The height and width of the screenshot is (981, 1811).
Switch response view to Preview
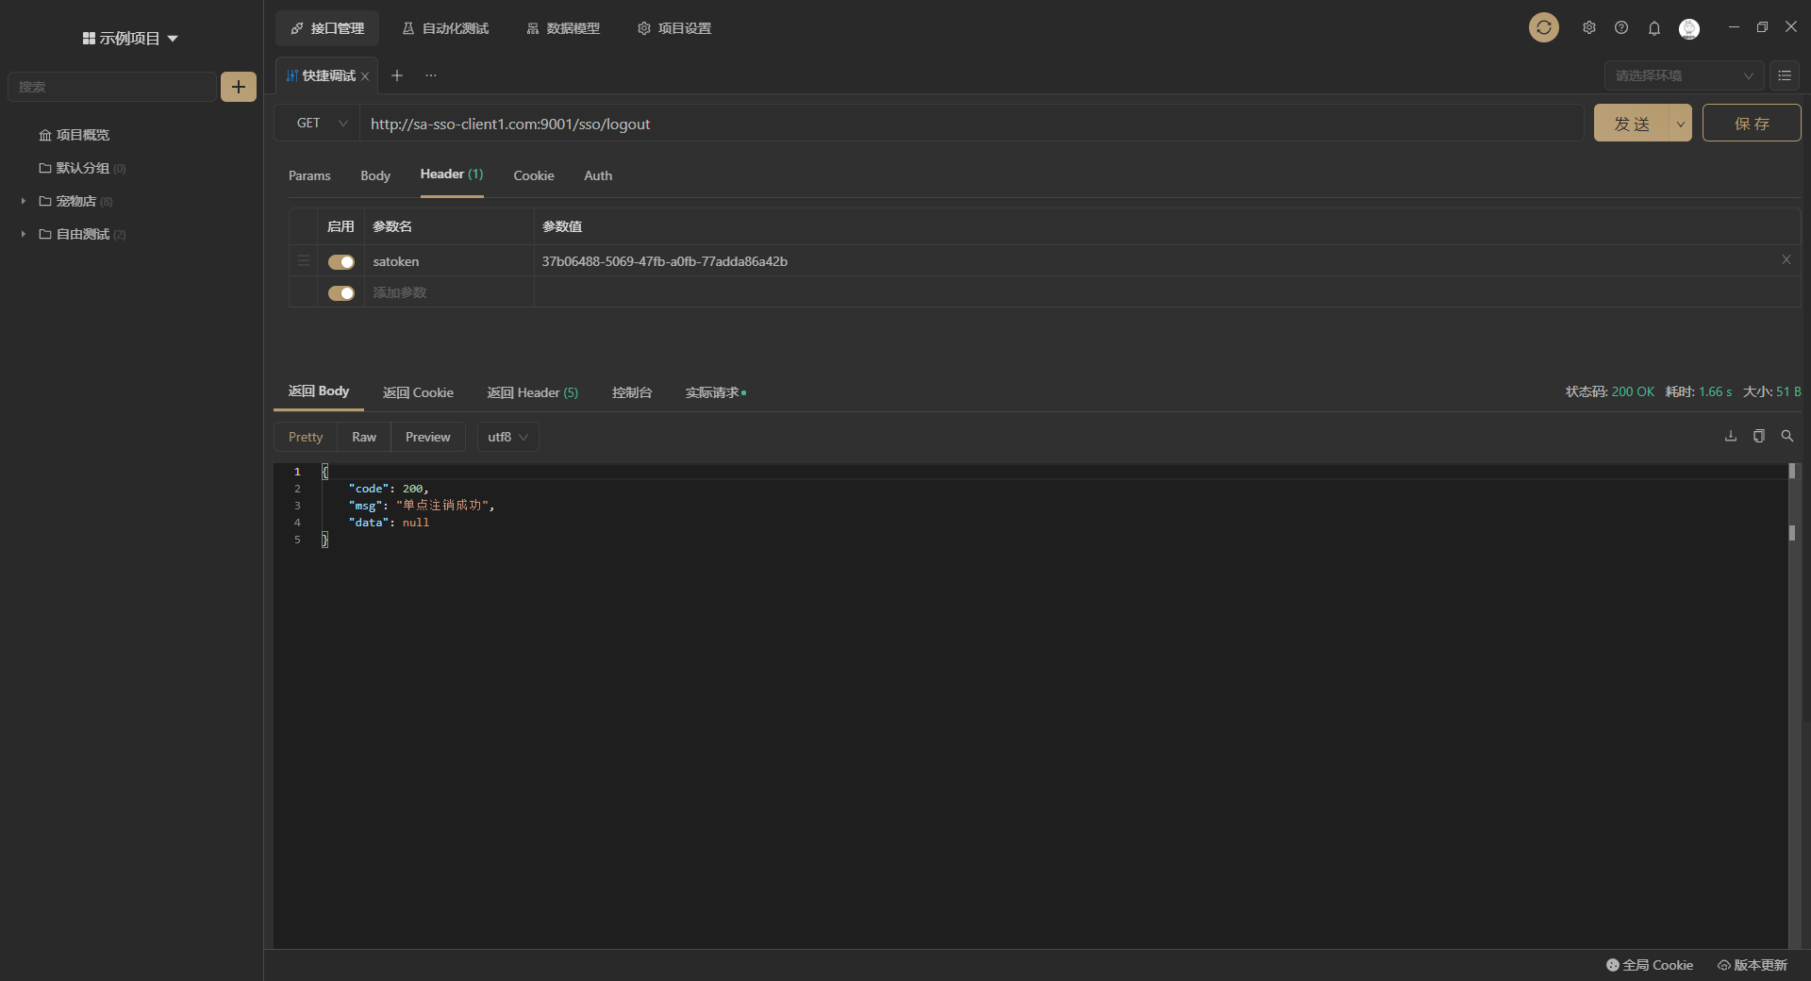(428, 437)
